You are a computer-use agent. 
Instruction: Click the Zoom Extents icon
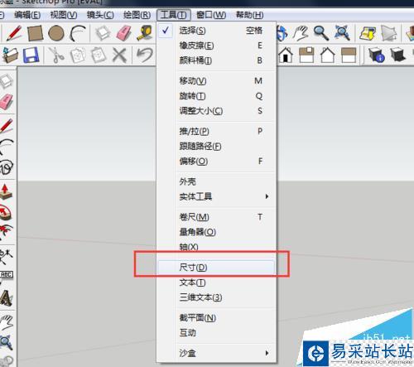coord(342,33)
